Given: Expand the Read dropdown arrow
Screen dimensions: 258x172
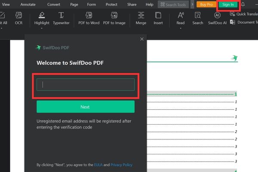Looking at the screenshot, I should [181, 28].
